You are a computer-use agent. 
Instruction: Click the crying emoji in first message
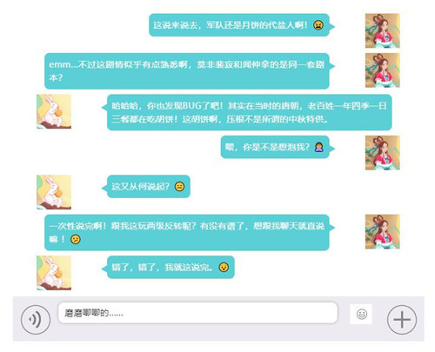click(318, 25)
